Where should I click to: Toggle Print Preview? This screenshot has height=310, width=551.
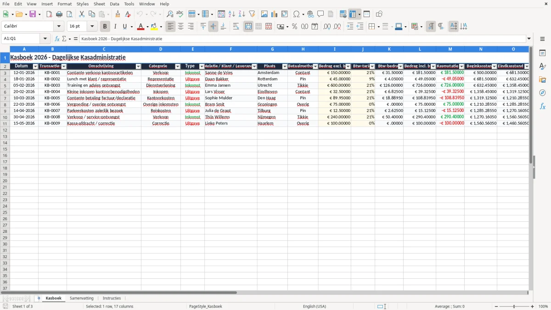coord(69,14)
